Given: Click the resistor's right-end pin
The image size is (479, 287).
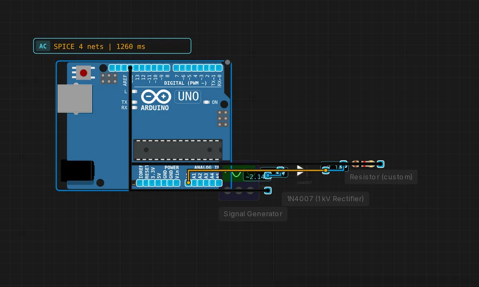Looking at the screenshot, I should click(380, 164).
